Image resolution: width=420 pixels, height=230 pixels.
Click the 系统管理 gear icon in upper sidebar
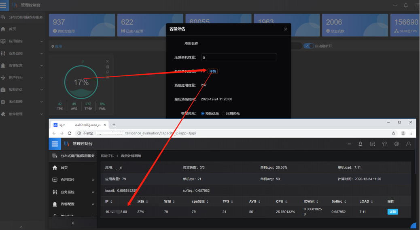(x=3, y=102)
